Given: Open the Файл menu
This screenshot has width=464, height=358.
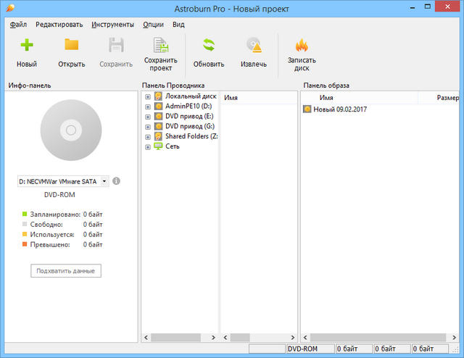Looking at the screenshot, I should 18,24.
